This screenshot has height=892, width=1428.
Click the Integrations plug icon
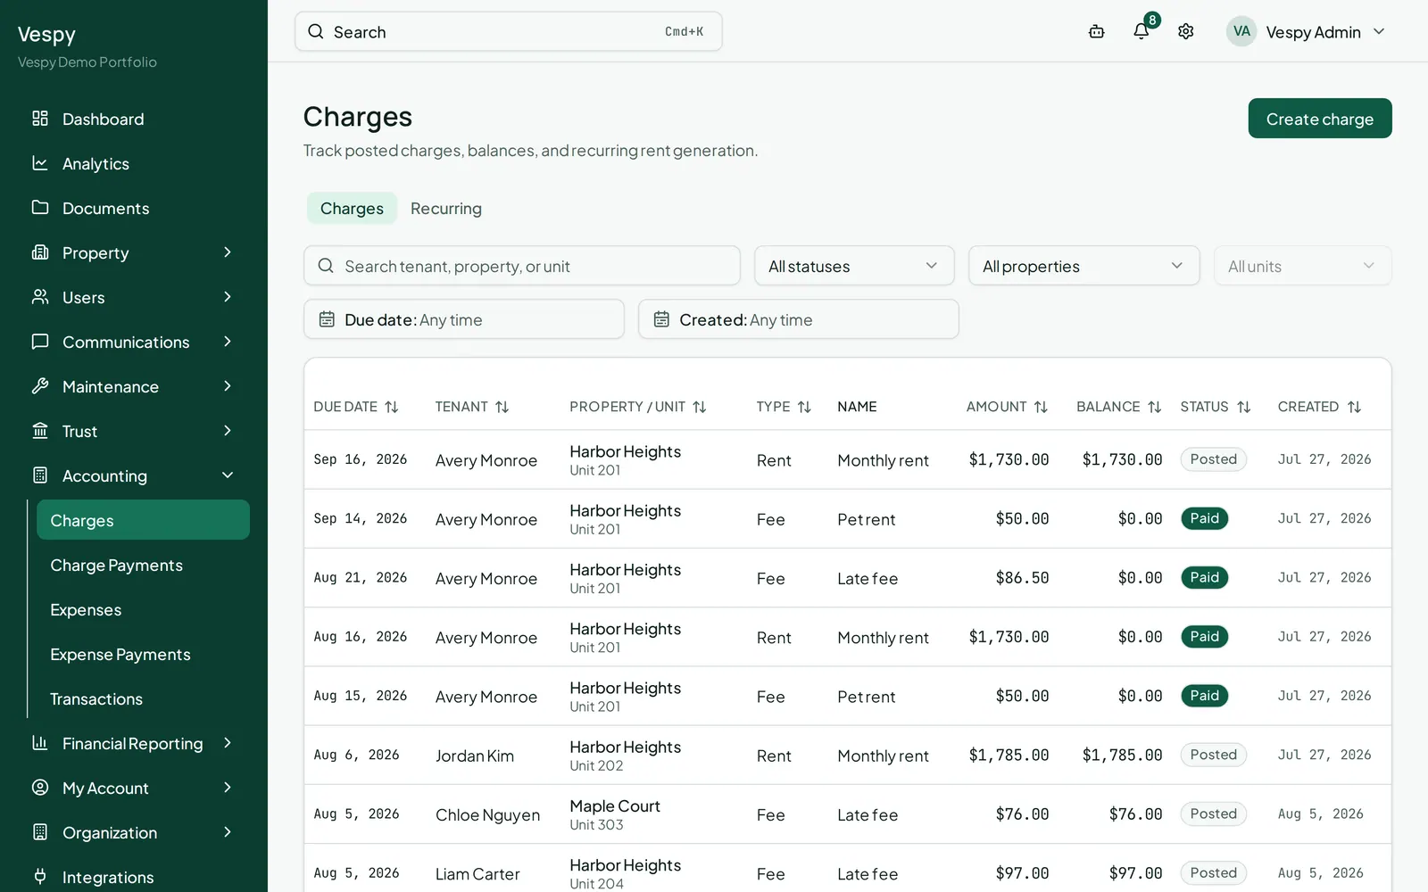tap(40, 877)
